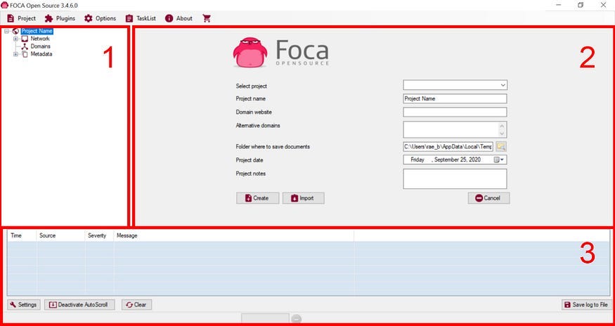Click the round stop button by the progress bar
This screenshot has width=615, height=326.
point(297,319)
